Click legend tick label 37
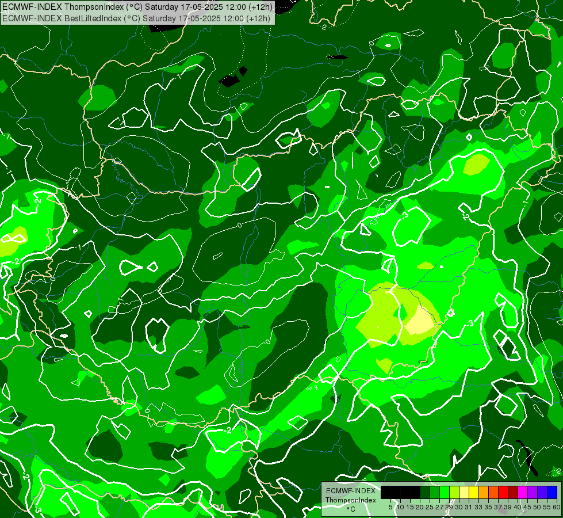Screen dimensions: 563x518 pyautogui.click(x=499, y=507)
